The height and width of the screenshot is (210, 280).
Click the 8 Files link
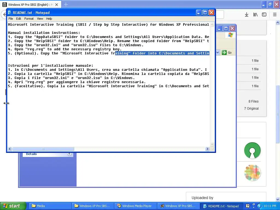point(253,101)
